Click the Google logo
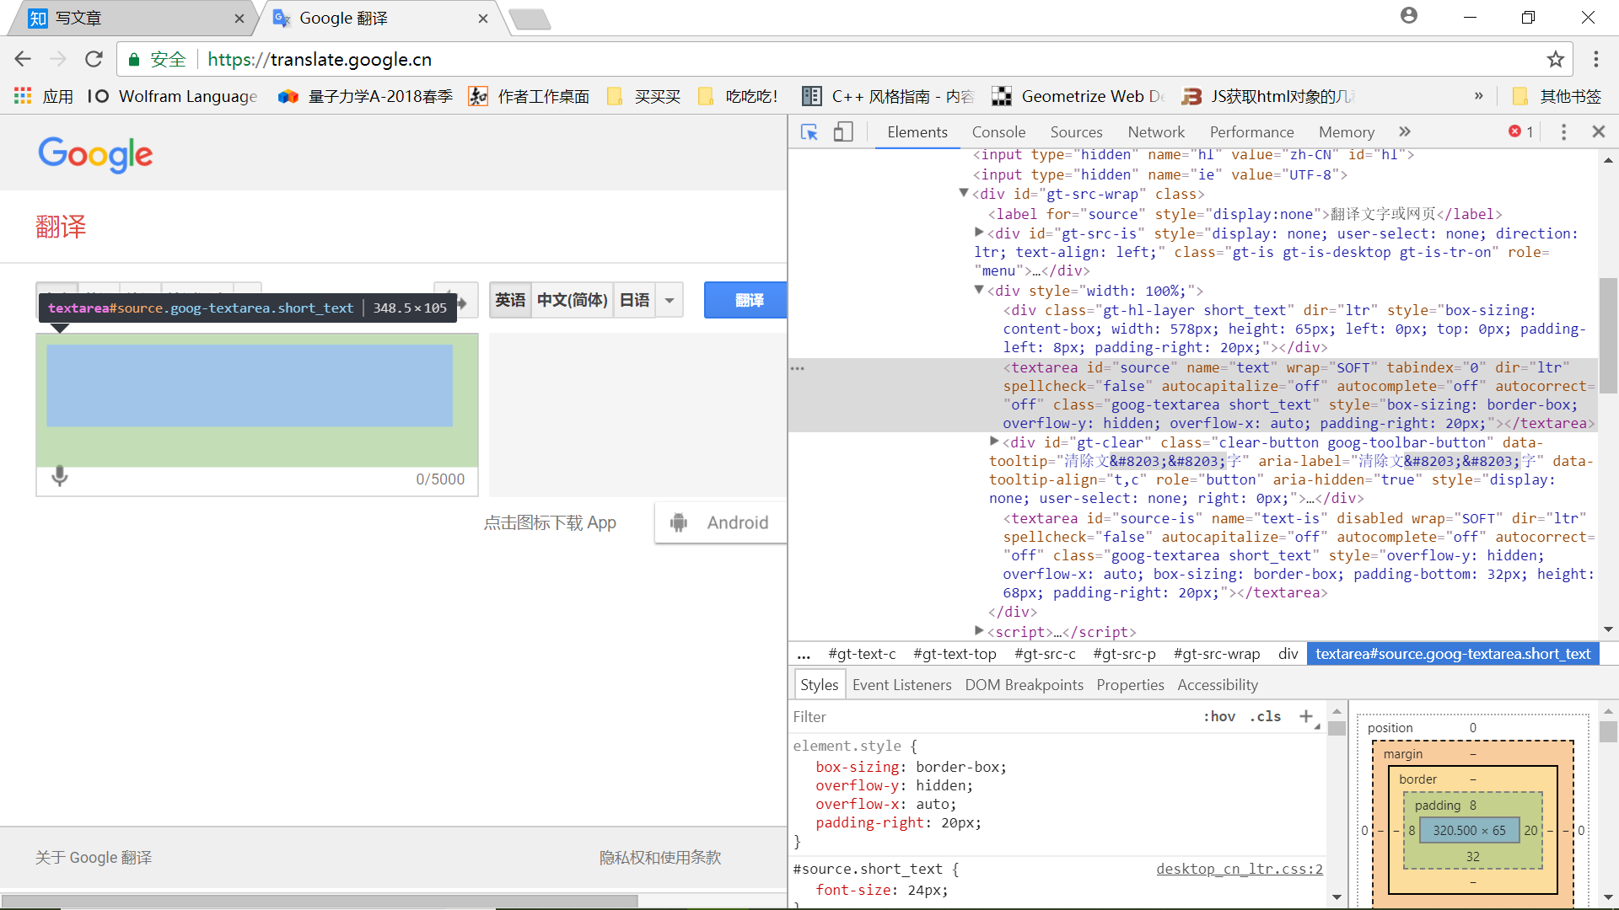Image resolution: width=1619 pixels, height=910 pixels. tap(95, 154)
